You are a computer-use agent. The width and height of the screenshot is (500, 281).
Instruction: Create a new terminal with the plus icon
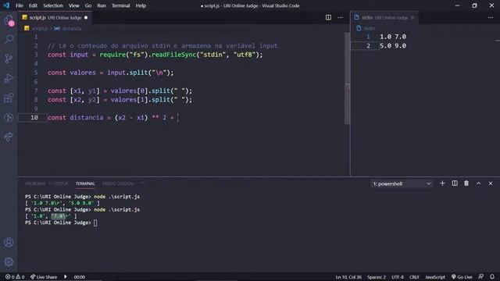click(442, 183)
